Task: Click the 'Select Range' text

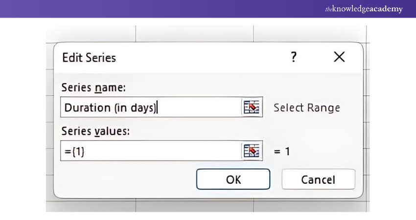Action: tap(306, 108)
